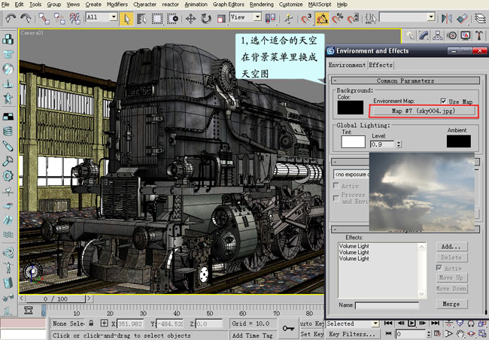489x340 pixels.
Task: Toggle the Active checkbox under exposure control
Action: click(x=336, y=185)
